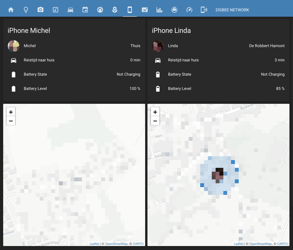
Task: Open the Home tab icon
Action: 11,10
